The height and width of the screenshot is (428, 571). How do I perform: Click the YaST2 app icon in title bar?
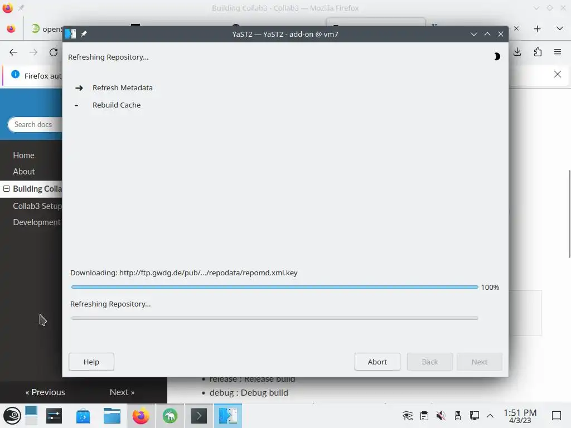click(70, 34)
